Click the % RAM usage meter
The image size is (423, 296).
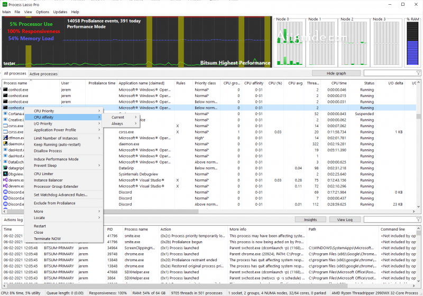(x=413, y=42)
